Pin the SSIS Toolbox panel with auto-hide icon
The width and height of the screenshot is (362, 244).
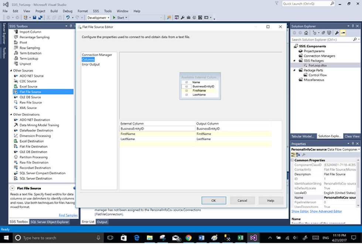click(71, 26)
